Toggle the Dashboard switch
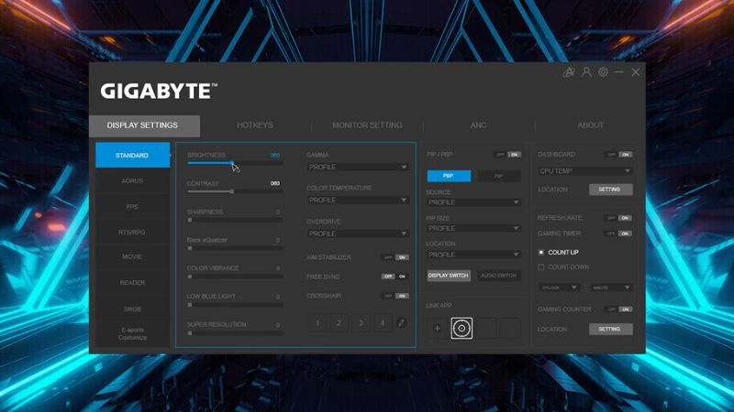734x412 pixels. click(x=618, y=155)
